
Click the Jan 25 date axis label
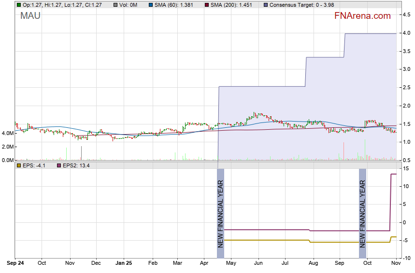125,263
